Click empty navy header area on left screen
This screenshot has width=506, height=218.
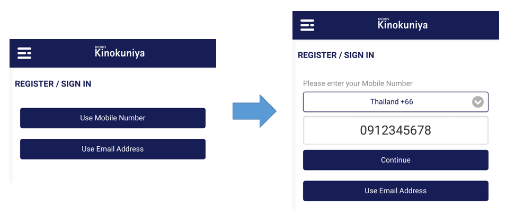[181, 53]
